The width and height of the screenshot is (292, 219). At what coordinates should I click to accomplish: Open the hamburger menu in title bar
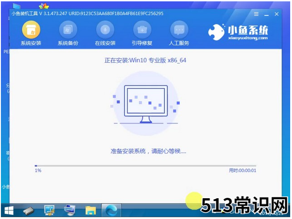click(x=256, y=14)
